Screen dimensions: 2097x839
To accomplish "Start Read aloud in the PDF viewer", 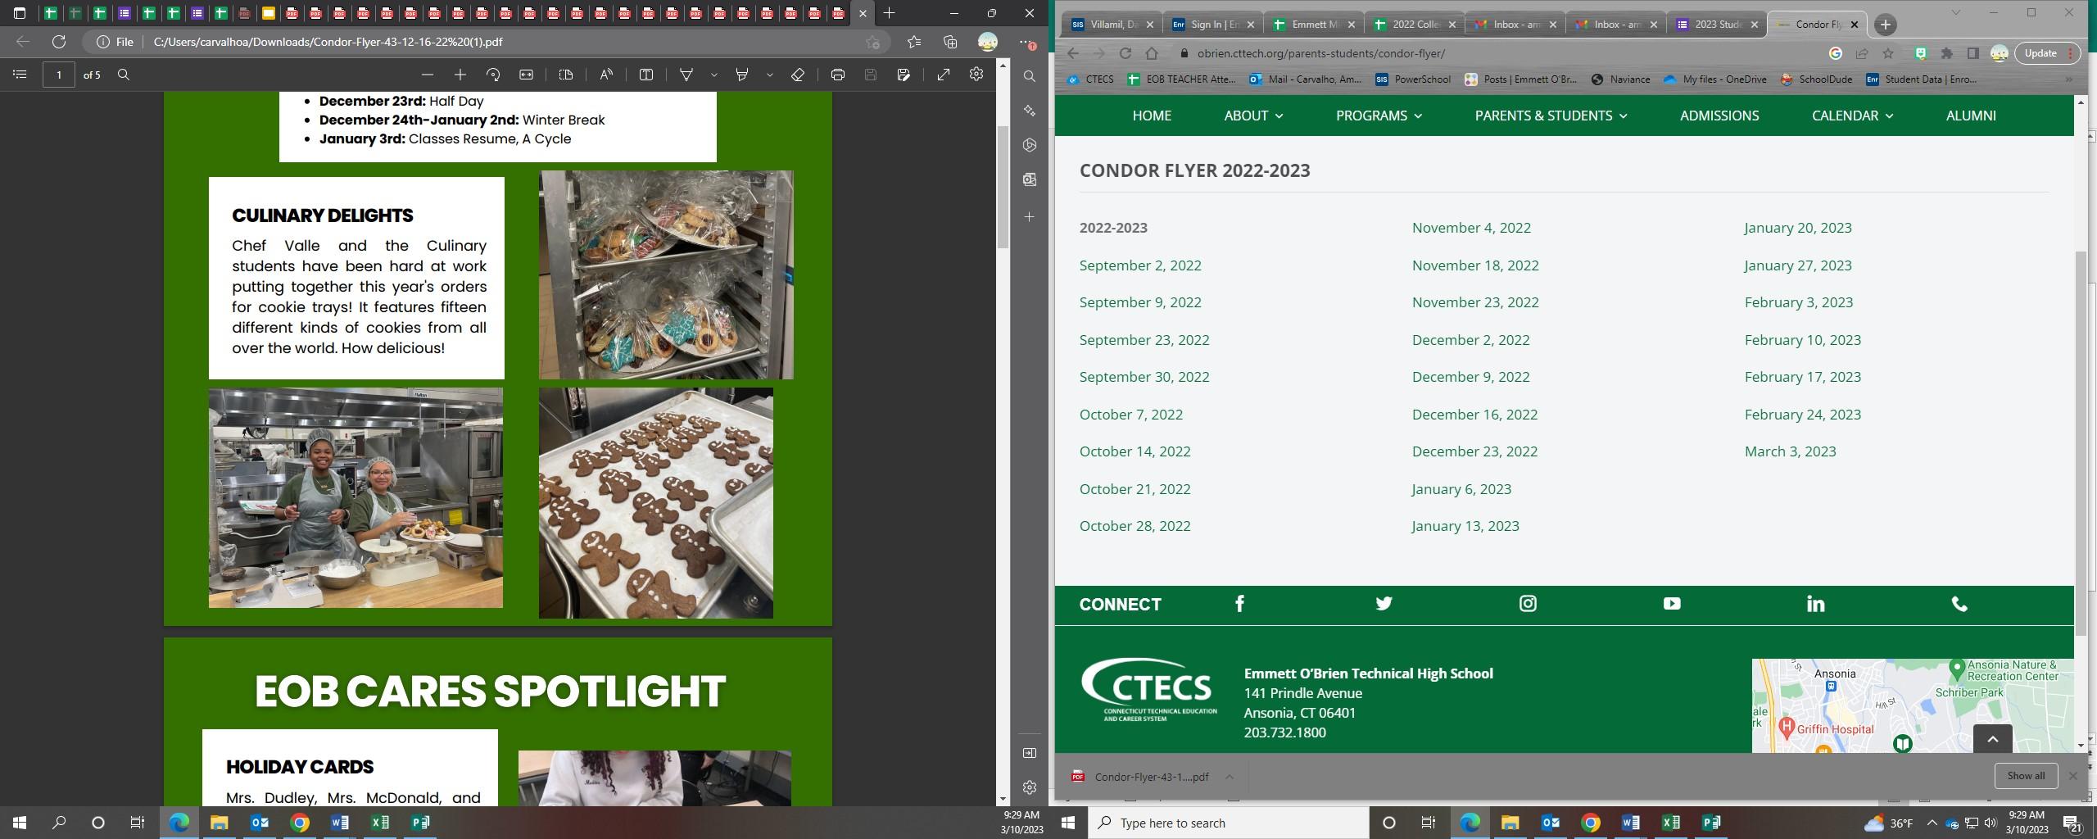I will pos(606,75).
